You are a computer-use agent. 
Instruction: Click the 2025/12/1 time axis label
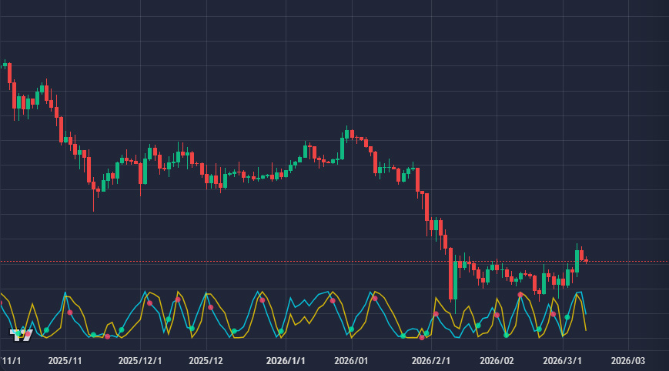point(140,360)
